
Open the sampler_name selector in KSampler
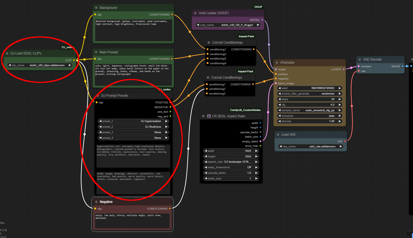310,110
